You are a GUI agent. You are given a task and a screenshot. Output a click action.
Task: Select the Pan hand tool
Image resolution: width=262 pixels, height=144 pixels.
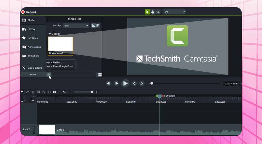[152, 12]
